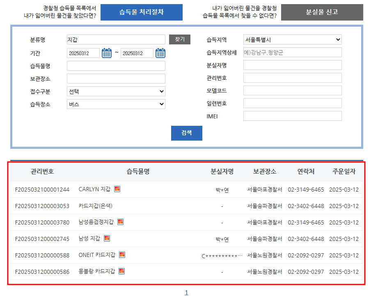Focus the 분실자명 input field
This screenshot has height=296, width=371.
point(292,65)
